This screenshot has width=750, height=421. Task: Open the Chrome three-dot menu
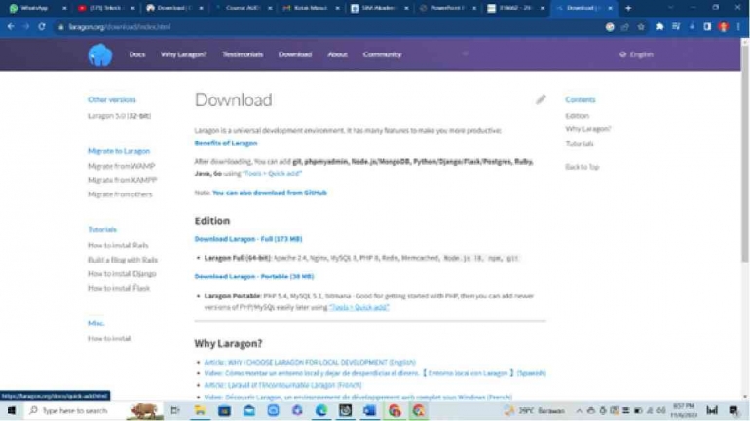point(738,26)
